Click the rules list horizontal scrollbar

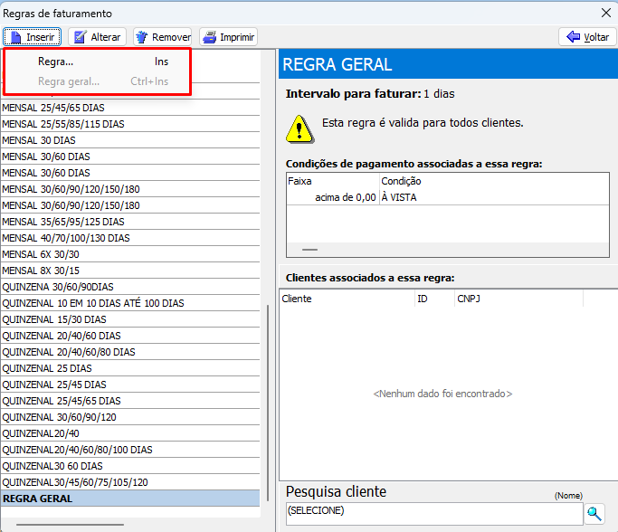71,524
